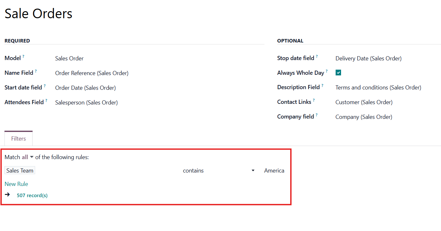Click the Attendees Field help icon
The height and width of the screenshot is (231, 441).
tap(46, 101)
